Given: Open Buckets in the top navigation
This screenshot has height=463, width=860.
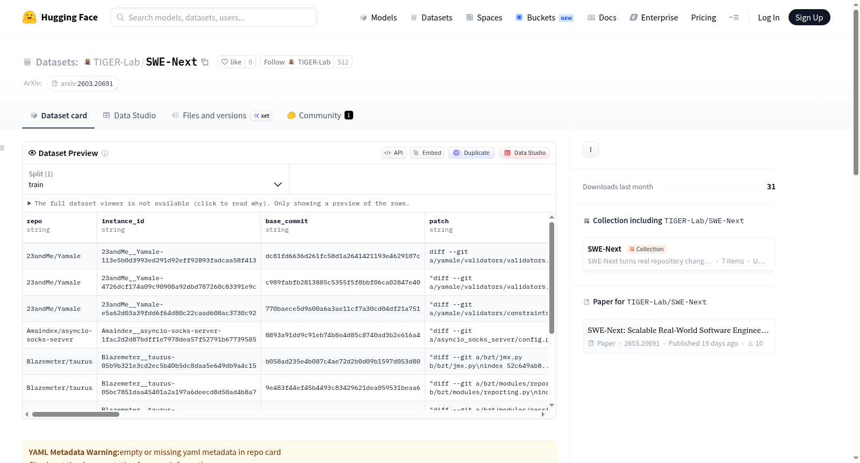Looking at the screenshot, I should [x=544, y=17].
